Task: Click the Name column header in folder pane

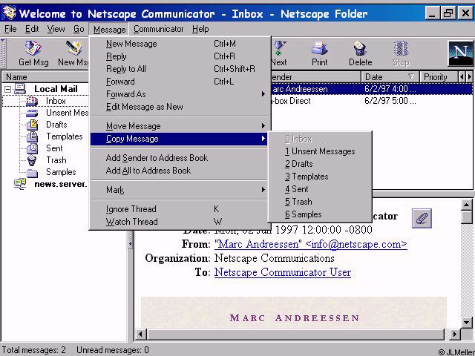Action: coord(45,77)
